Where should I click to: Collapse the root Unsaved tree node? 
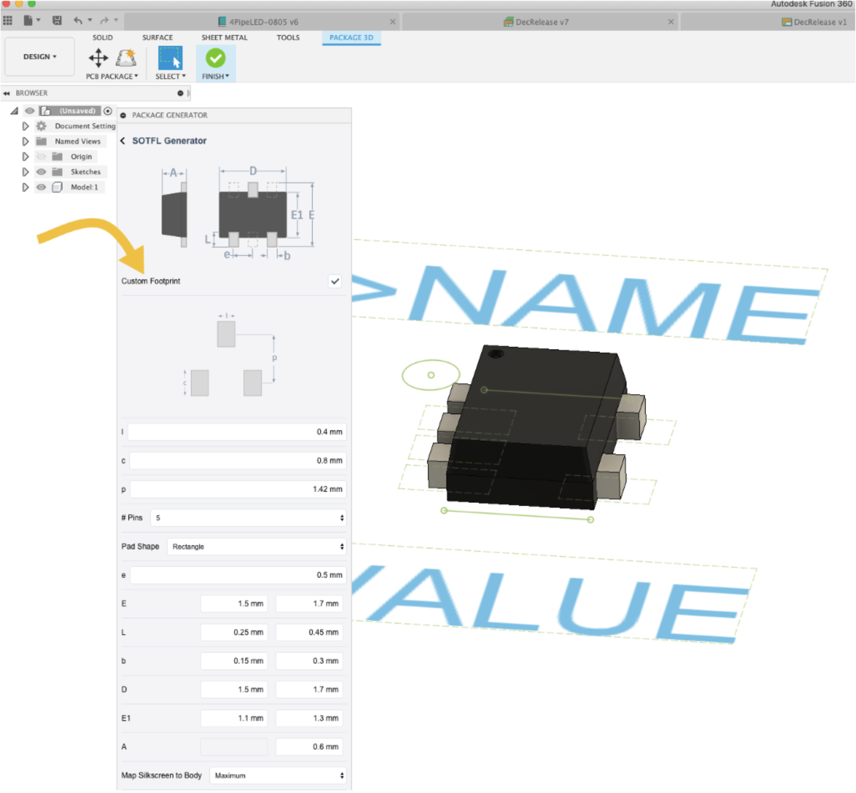[14, 111]
